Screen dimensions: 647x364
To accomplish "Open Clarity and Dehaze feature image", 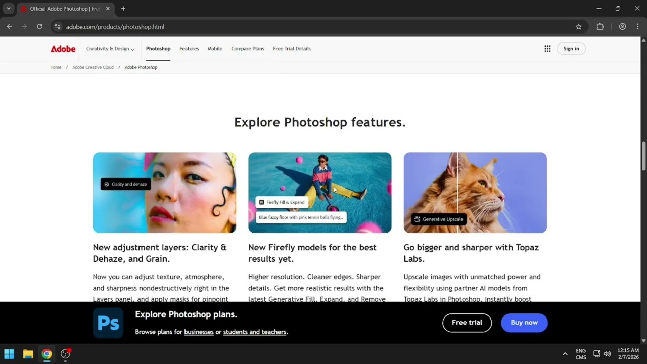I will point(164,193).
